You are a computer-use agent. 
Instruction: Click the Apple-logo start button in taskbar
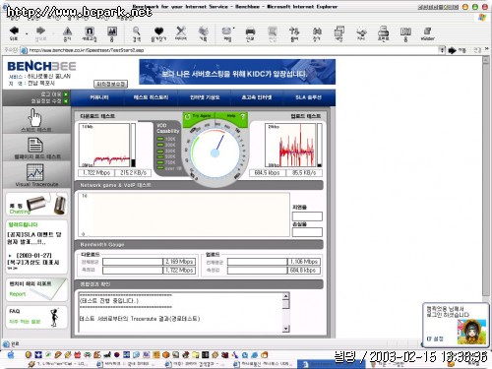(11, 355)
